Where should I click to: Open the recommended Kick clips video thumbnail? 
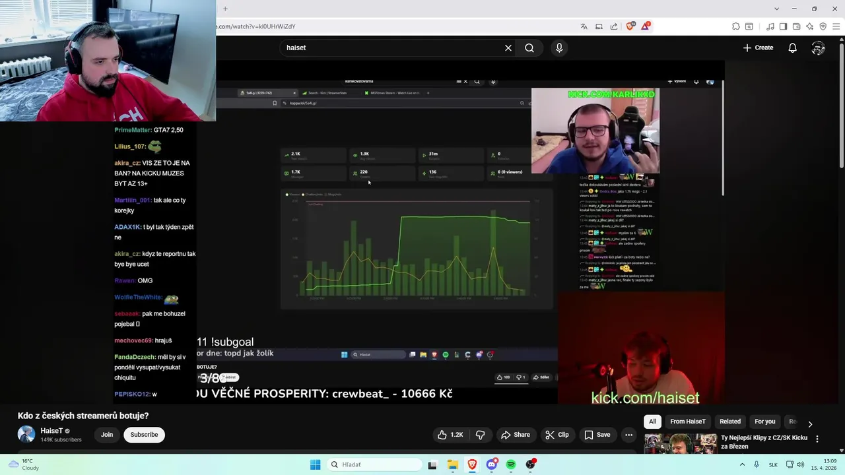point(681,443)
